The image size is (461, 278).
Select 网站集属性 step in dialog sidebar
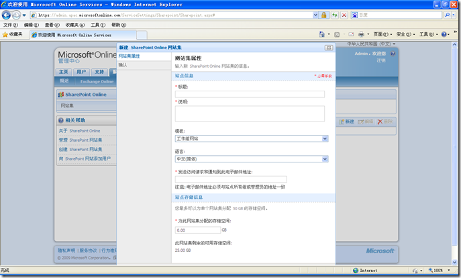129,56
